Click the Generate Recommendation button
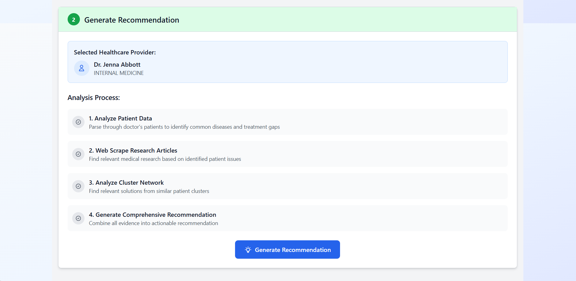Viewport: 576px width, 281px height. tap(287, 250)
